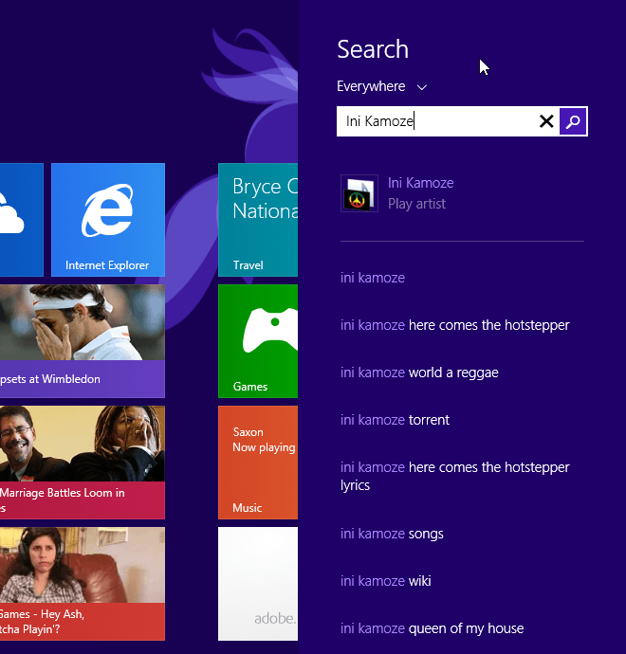Open the Everywhere scope dropdown
Screen dimensions: 626x654
point(382,86)
